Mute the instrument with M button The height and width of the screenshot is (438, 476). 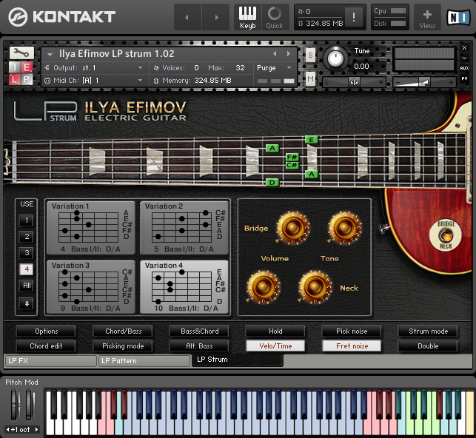(x=310, y=78)
